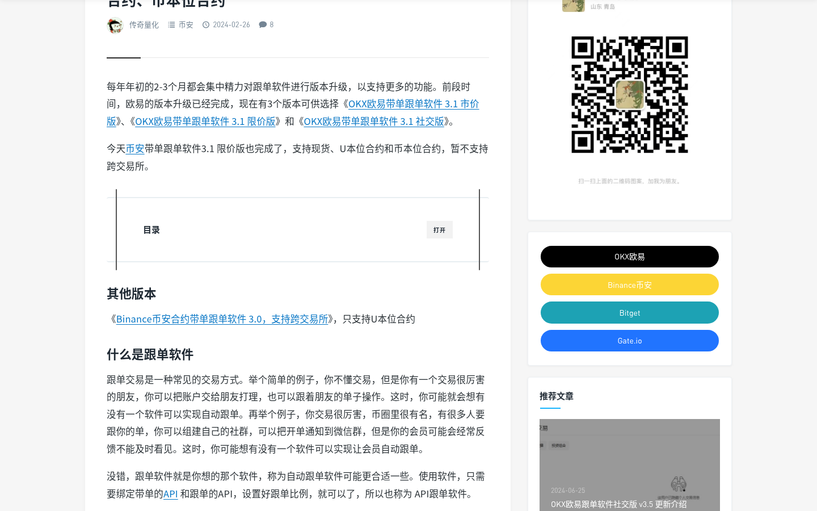
Task: Click the 山东 青岛 location text
Action: click(x=603, y=7)
